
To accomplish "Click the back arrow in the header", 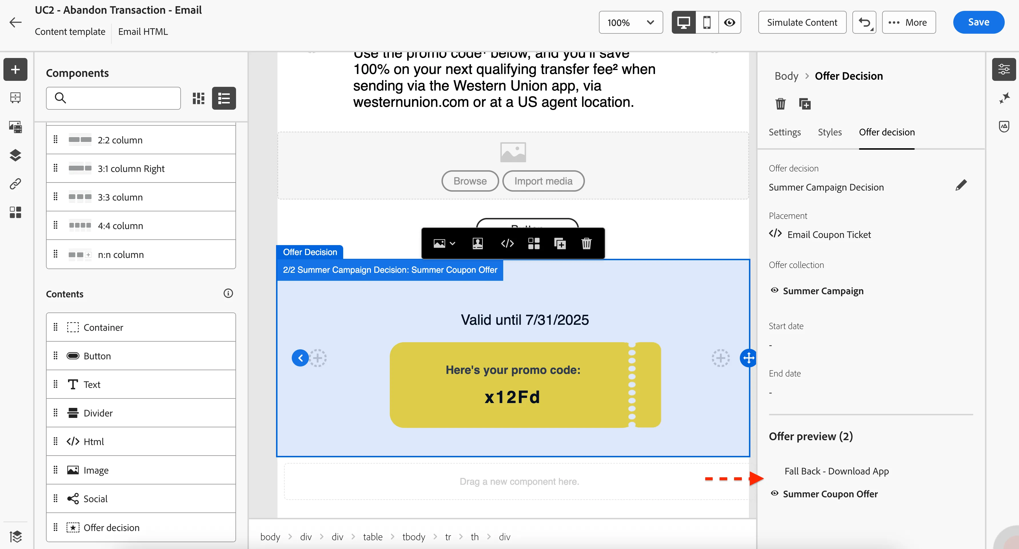I will pyautogui.click(x=15, y=22).
